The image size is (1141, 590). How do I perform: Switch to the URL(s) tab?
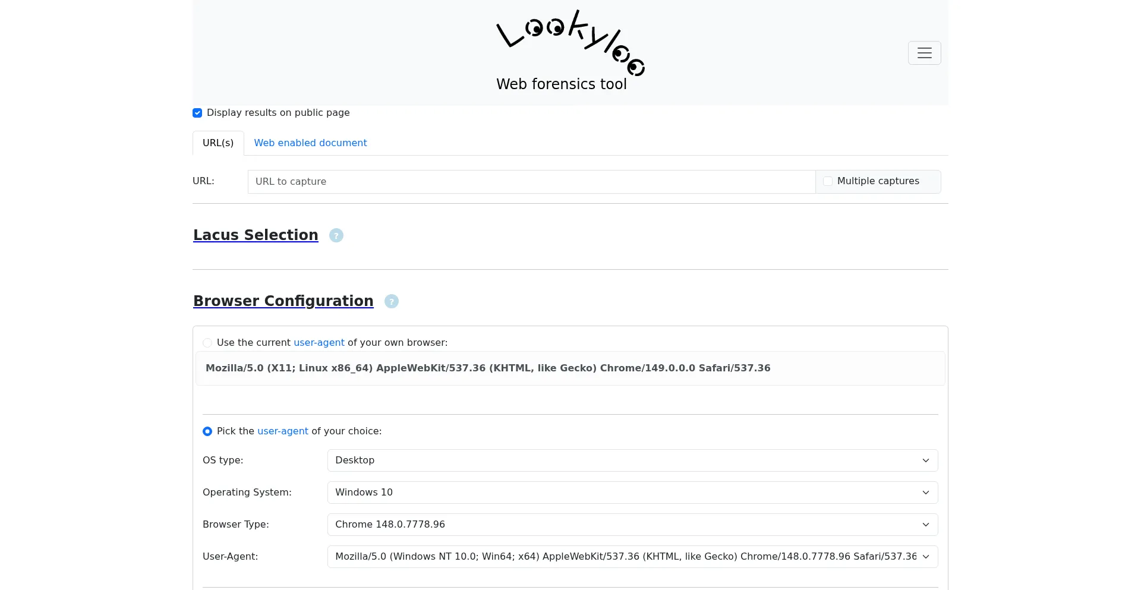218,143
